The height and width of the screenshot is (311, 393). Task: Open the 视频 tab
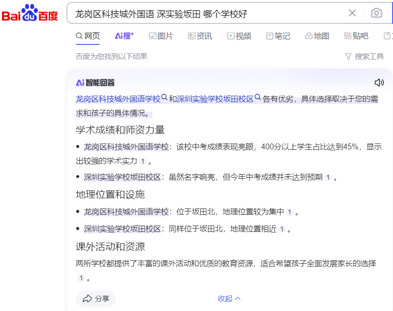pos(239,36)
